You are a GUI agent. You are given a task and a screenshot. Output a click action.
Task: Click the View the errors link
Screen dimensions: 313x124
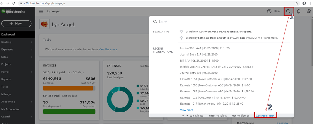(x=108, y=49)
